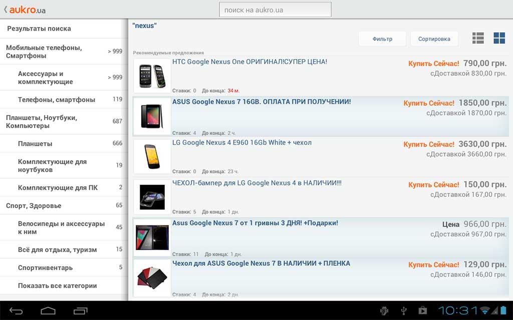Tap Купить Сейчас for 150,00 грн.
The height and width of the screenshot is (320, 513).
[433, 185]
